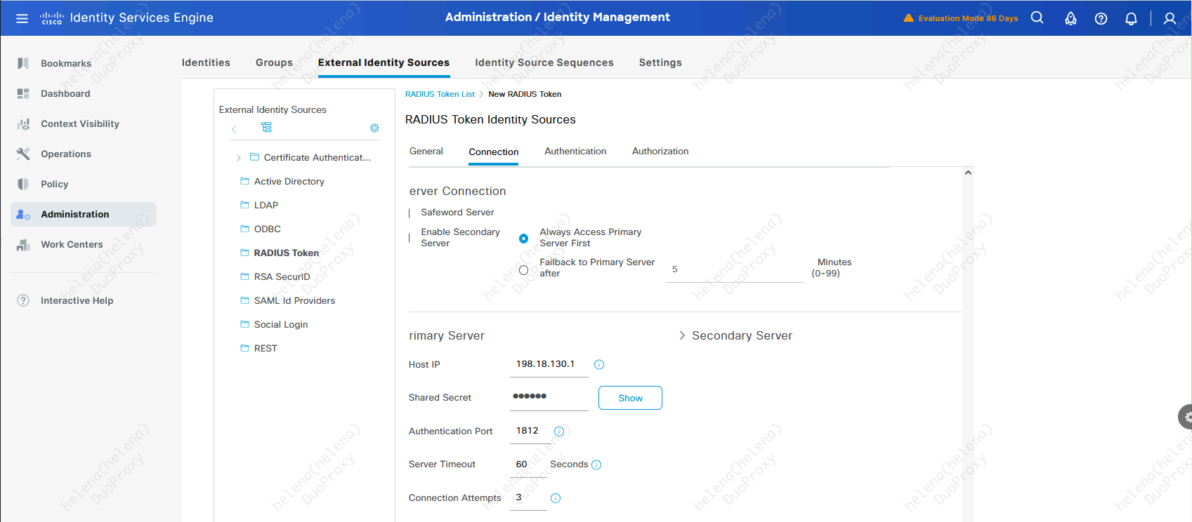Click info icon next to Host IP

click(x=599, y=365)
